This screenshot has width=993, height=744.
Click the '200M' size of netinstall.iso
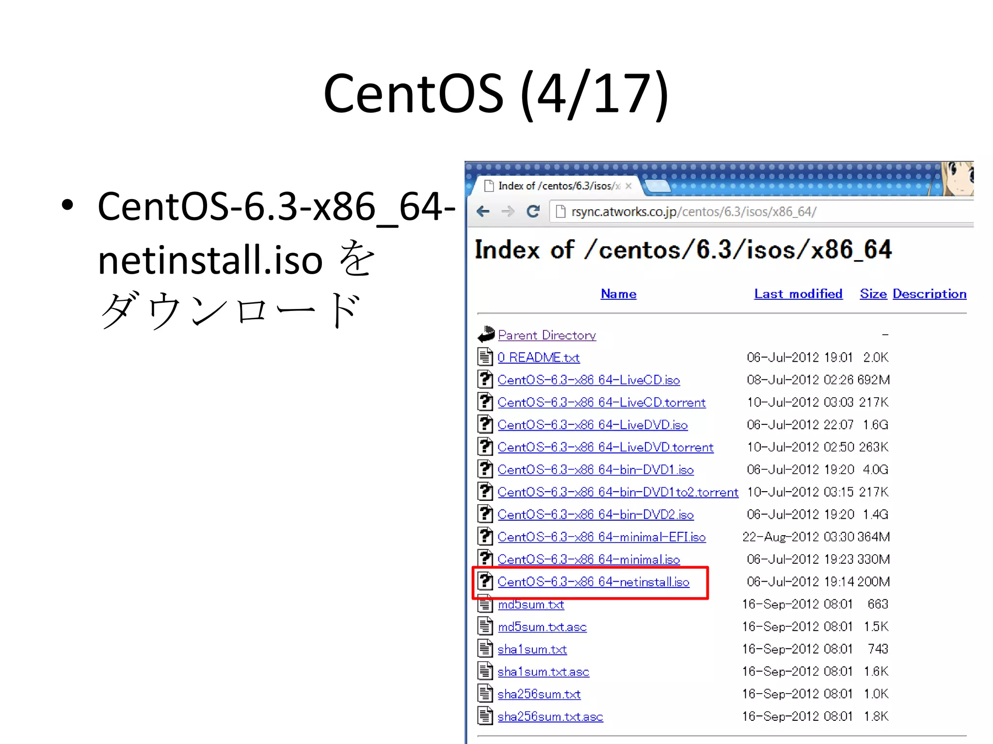873,582
